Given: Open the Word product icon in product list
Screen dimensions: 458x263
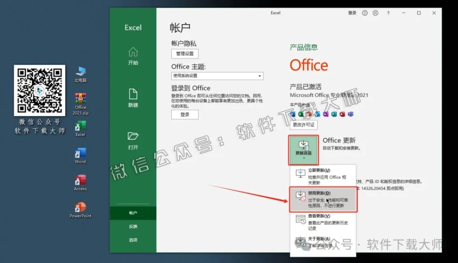Looking at the screenshot, I should (x=293, y=114).
